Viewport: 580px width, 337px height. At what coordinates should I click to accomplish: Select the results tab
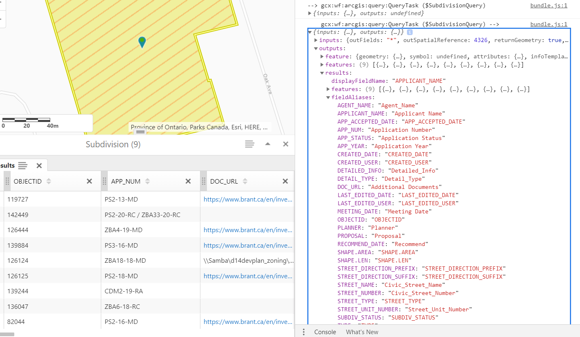point(7,165)
